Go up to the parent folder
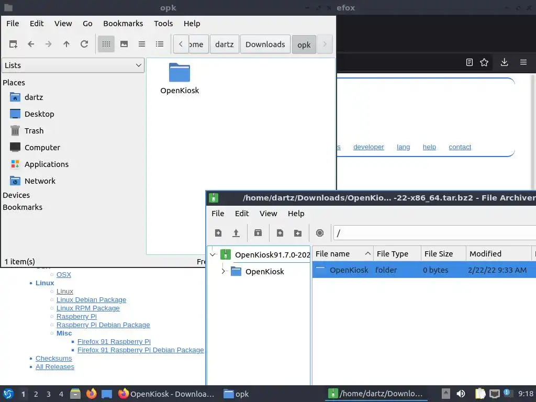The width and height of the screenshot is (536, 402). [66, 44]
